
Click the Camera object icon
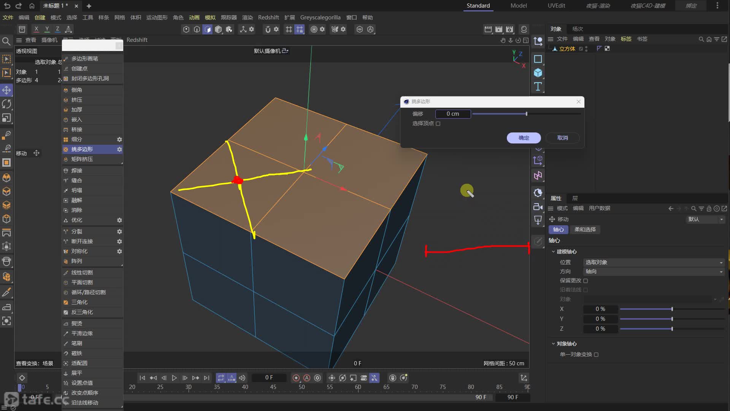click(x=538, y=207)
